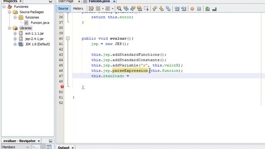265x149 pixels.
Task: Click the Uncomment toolbar icon
Action: click(214, 9)
